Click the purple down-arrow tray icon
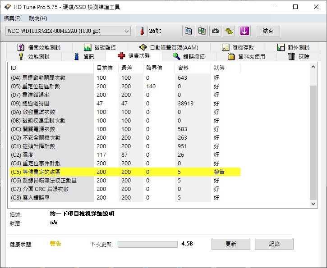Screen dimensions: 327x268 click(244, 31)
